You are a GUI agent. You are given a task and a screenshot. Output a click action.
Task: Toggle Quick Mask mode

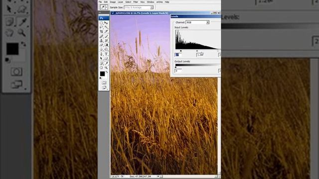(104, 83)
